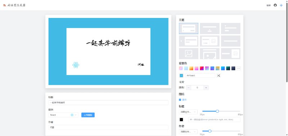Click the handwritten title in cover preview
This screenshot has width=288, height=136.
click(x=108, y=43)
